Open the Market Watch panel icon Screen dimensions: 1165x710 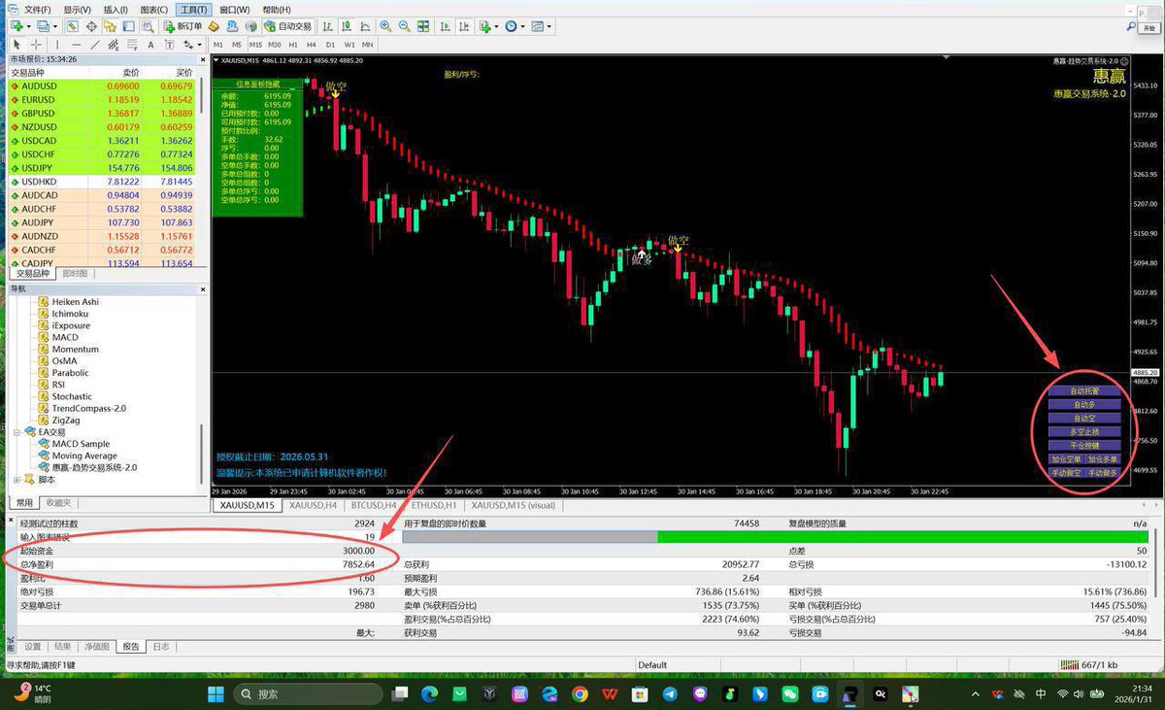(x=72, y=26)
